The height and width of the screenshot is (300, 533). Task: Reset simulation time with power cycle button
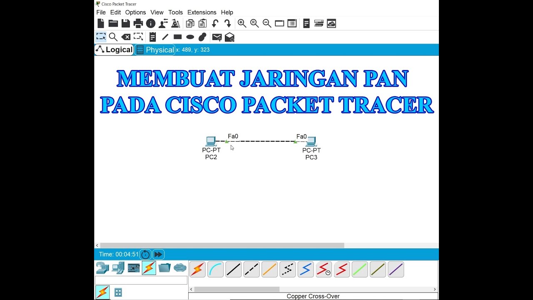pos(145,255)
